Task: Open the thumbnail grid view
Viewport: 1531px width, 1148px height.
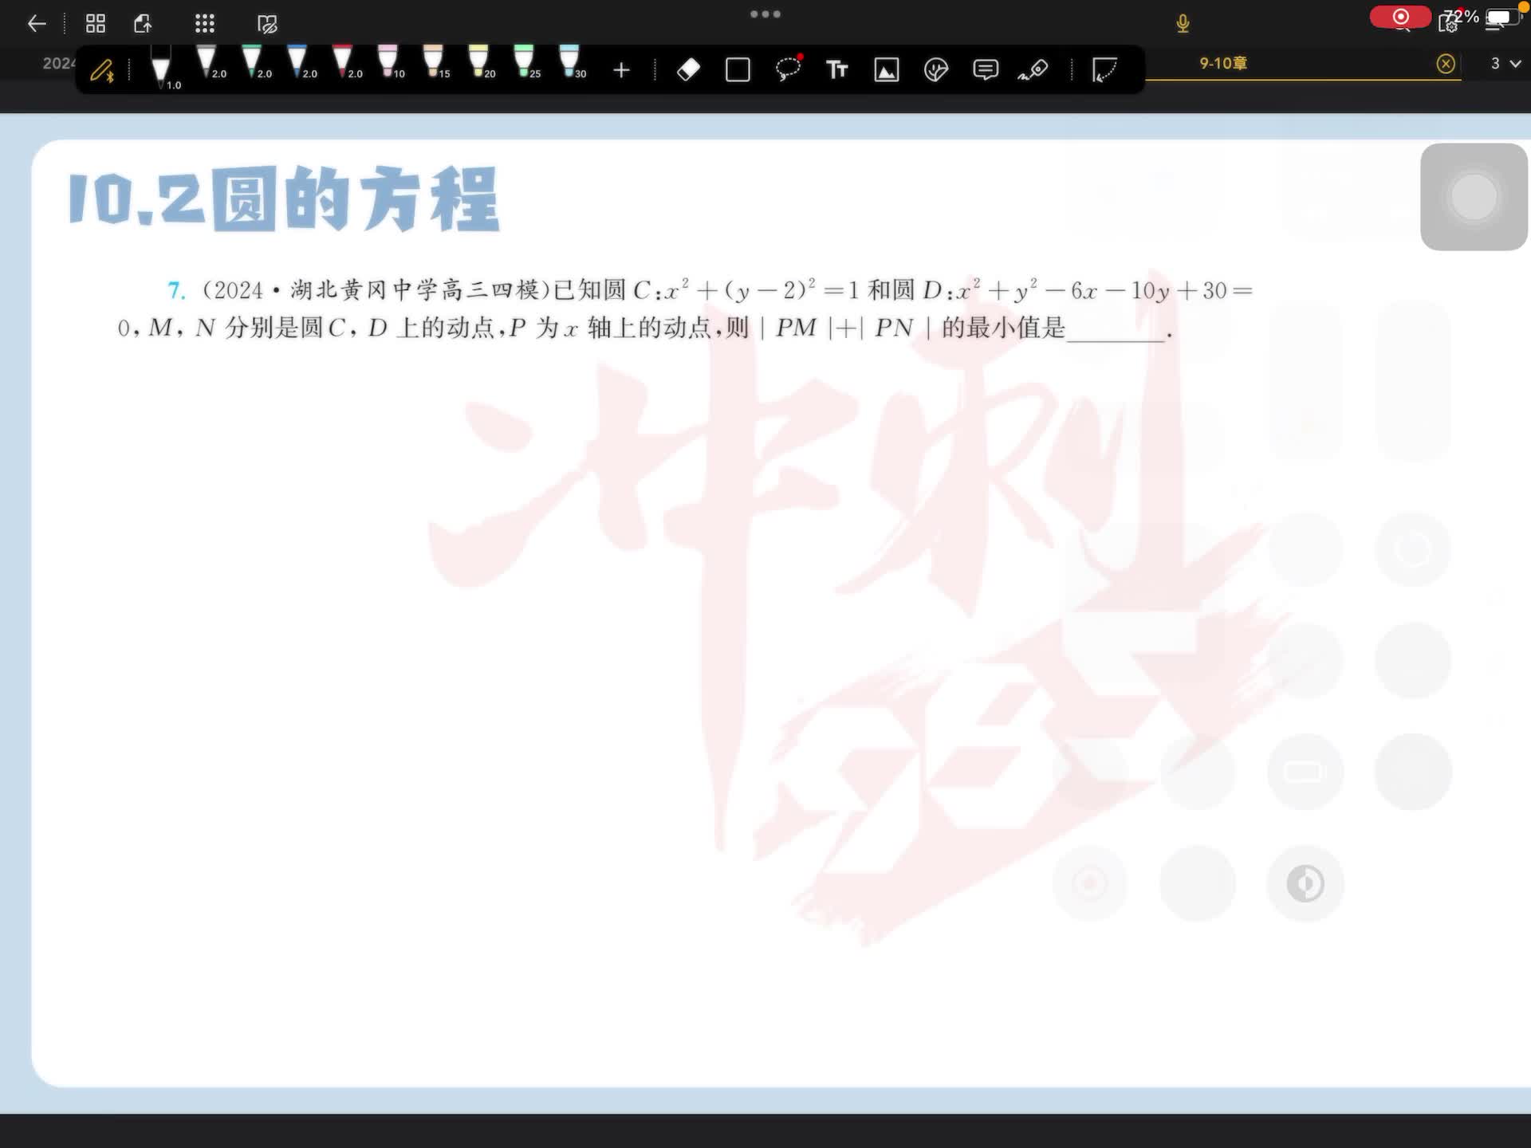Action: [96, 24]
